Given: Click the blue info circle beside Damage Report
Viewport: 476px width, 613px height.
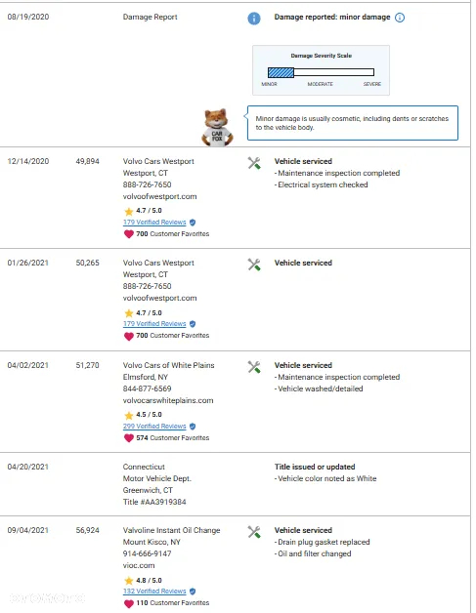Looking at the screenshot, I should pos(254,18).
